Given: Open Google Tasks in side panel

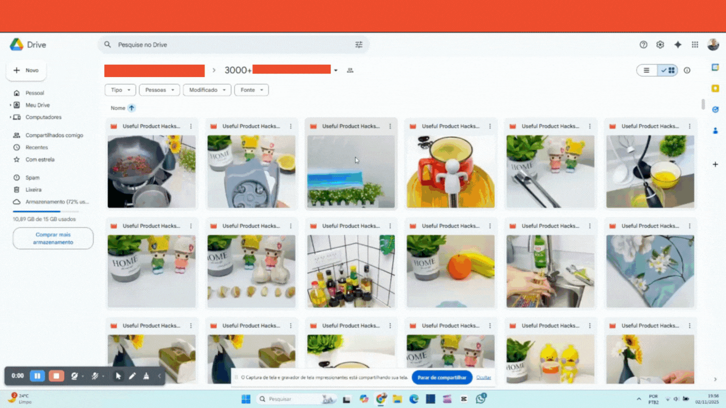Looking at the screenshot, I should pyautogui.click(x=715, y=109).
